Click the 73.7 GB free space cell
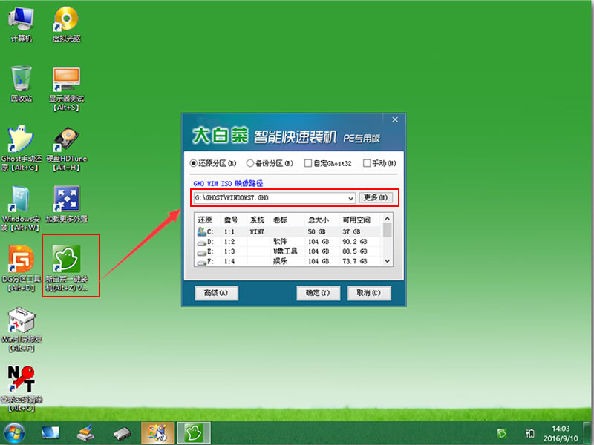The height and width of the screenshot is (445, 594). click(355, 261)
